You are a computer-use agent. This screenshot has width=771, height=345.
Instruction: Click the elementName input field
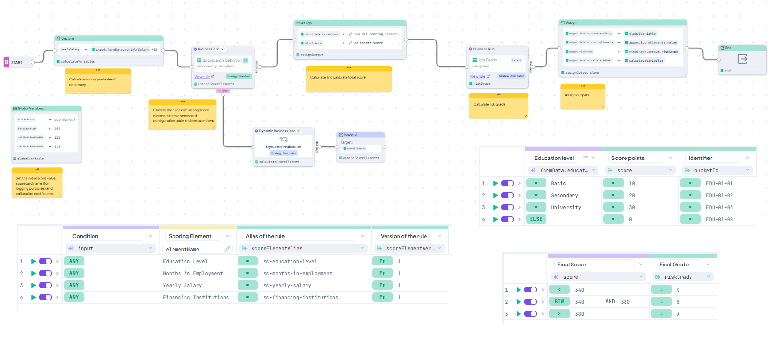pyautogui.click(x=193, y=249)
